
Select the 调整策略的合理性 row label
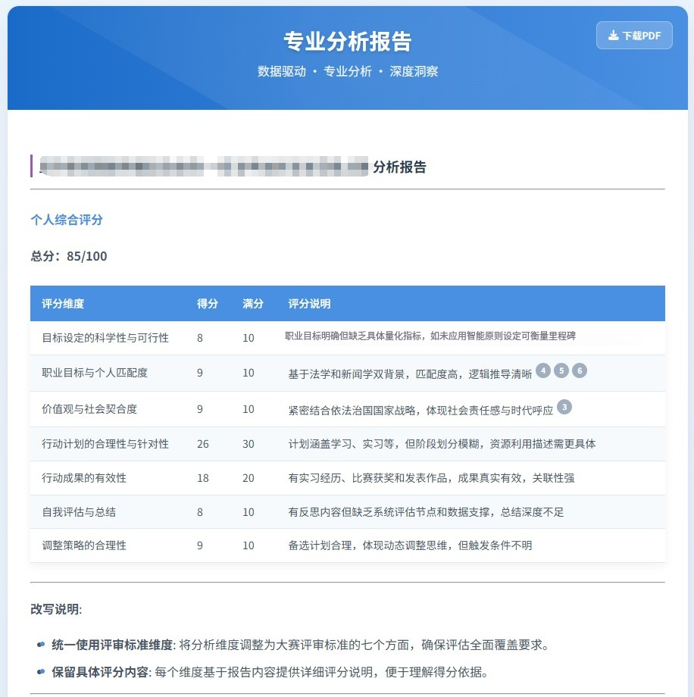(84, 545)
